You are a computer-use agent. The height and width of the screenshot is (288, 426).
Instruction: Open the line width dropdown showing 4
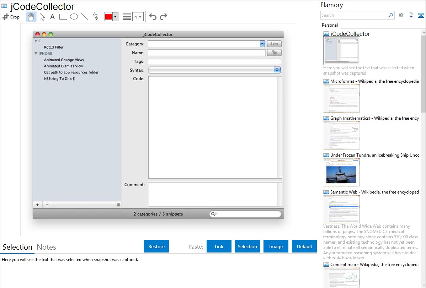138,17
